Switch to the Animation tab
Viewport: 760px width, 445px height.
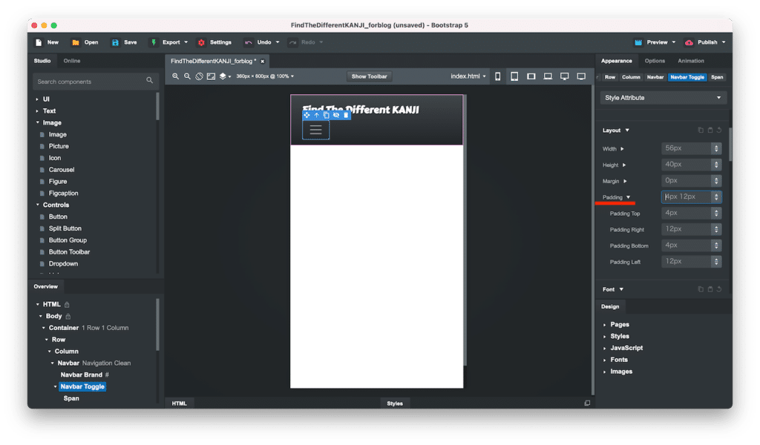690,61
